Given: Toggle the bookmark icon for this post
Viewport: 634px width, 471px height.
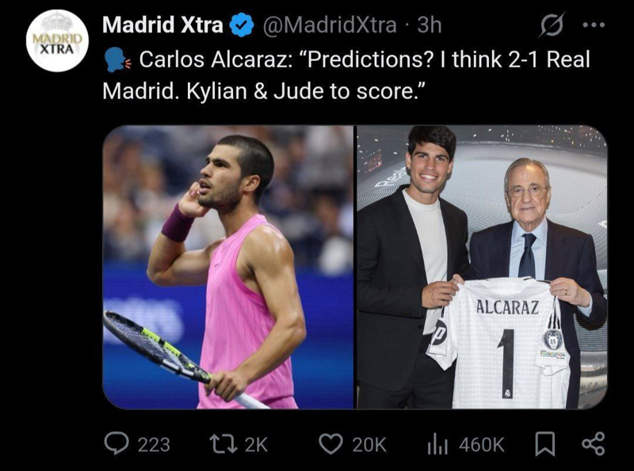Looking at the screenshot, I should [544, 444].
